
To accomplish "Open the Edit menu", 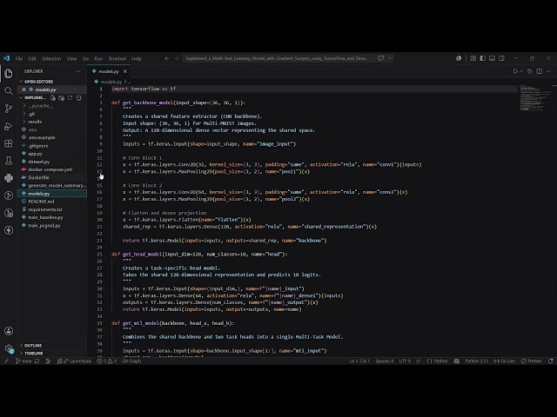I will tap(32, 58).
